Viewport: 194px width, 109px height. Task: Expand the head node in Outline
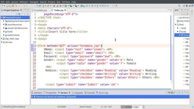point(178,28)
